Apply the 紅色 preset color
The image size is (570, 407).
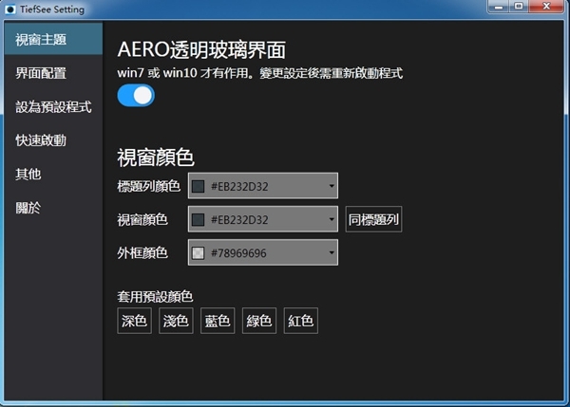[301, 321]
